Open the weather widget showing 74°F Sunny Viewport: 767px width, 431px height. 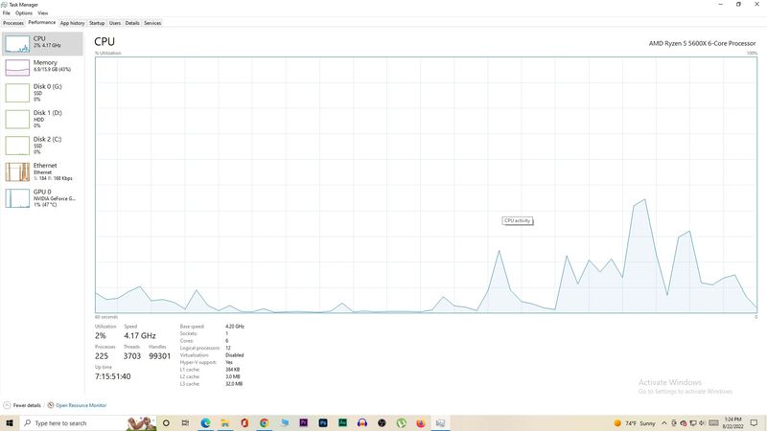[635, 423]
